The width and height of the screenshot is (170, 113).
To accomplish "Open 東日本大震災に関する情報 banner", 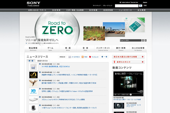I will coord(128,57).
